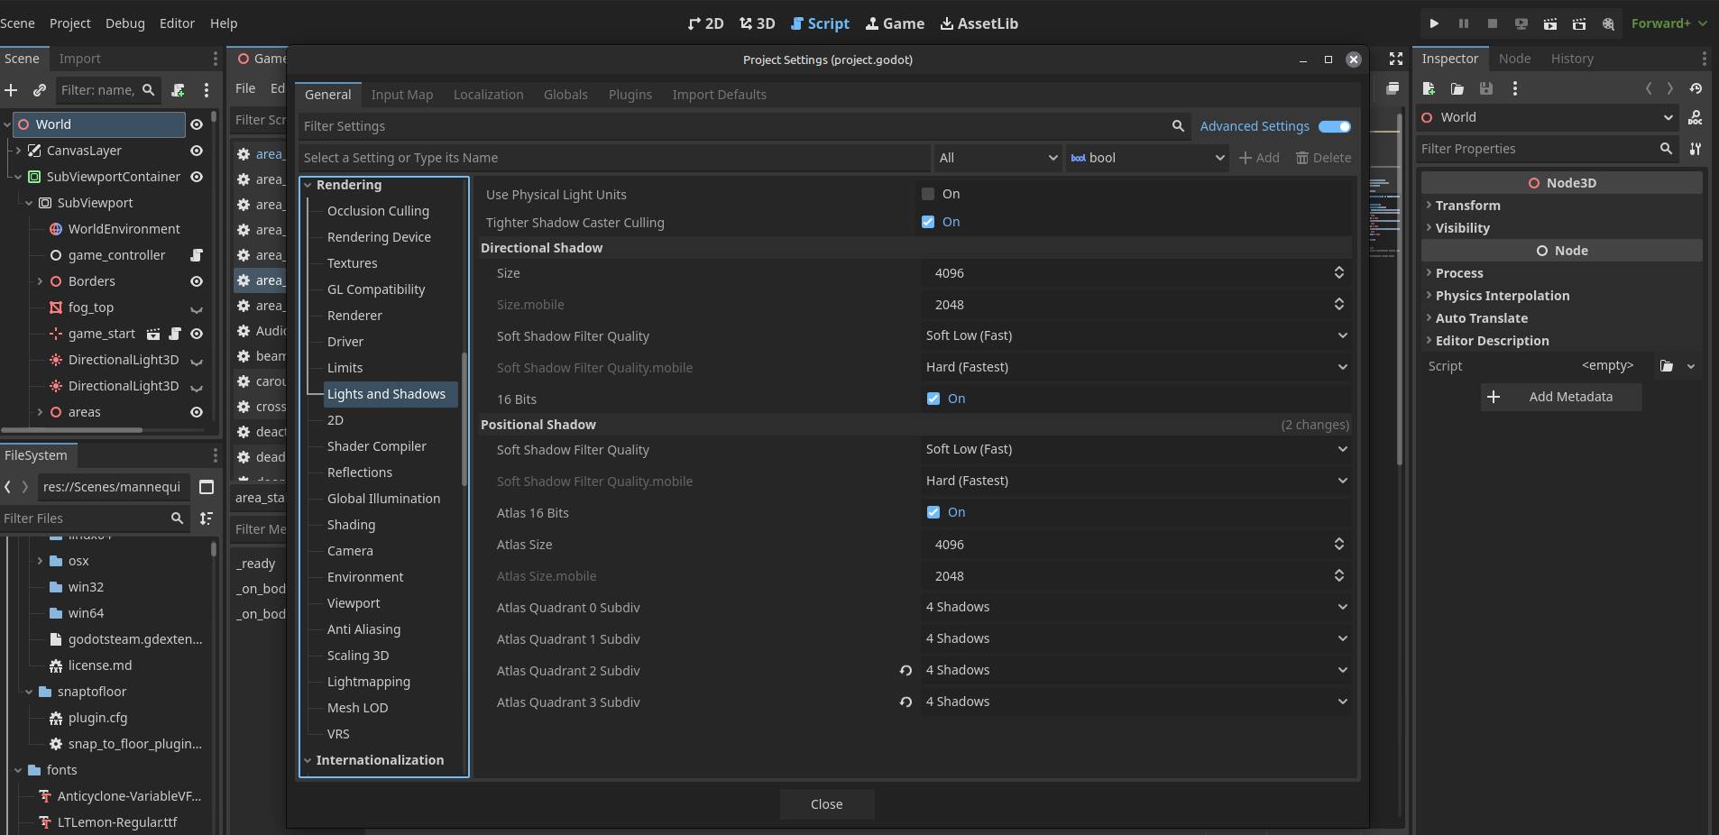
Task: Uncheck Directional Shadow 16 Bits
Action: pyautogui.click(x=933, y=399)
